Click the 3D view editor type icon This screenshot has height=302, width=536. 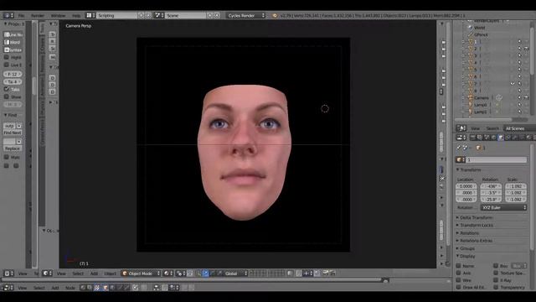[x=47, y=273]
